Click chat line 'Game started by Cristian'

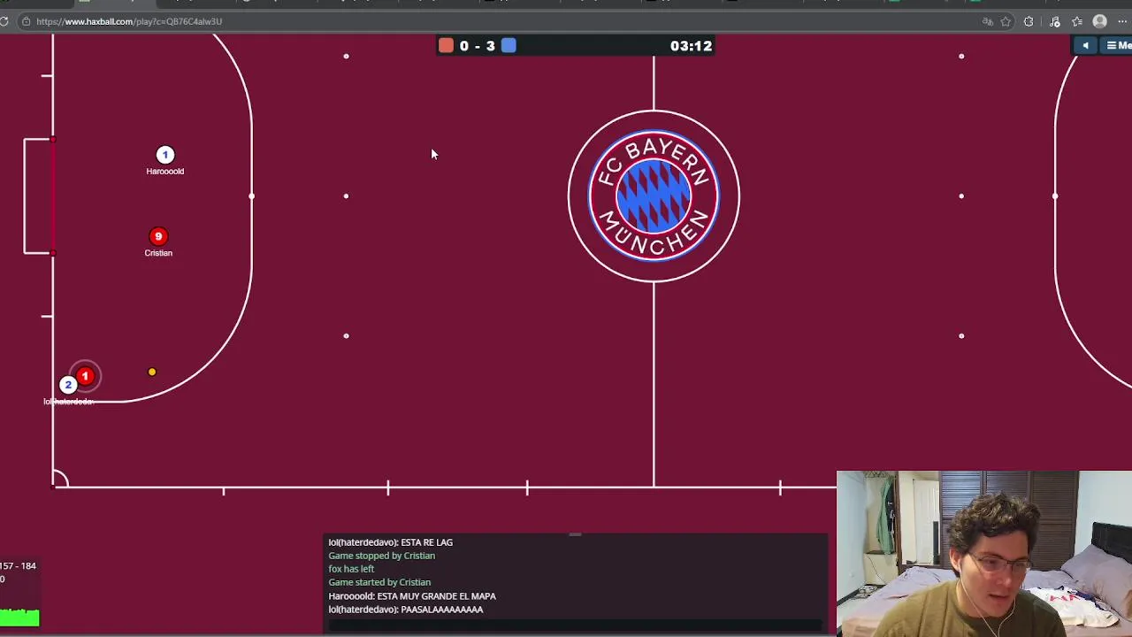click(379, 582)
